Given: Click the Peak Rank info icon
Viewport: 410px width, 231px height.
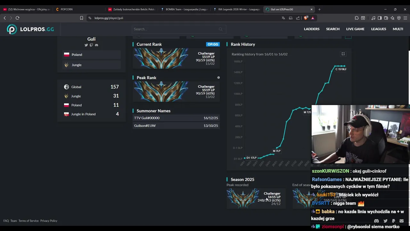Looking at the screenshot, I should [x=218, y=78].
